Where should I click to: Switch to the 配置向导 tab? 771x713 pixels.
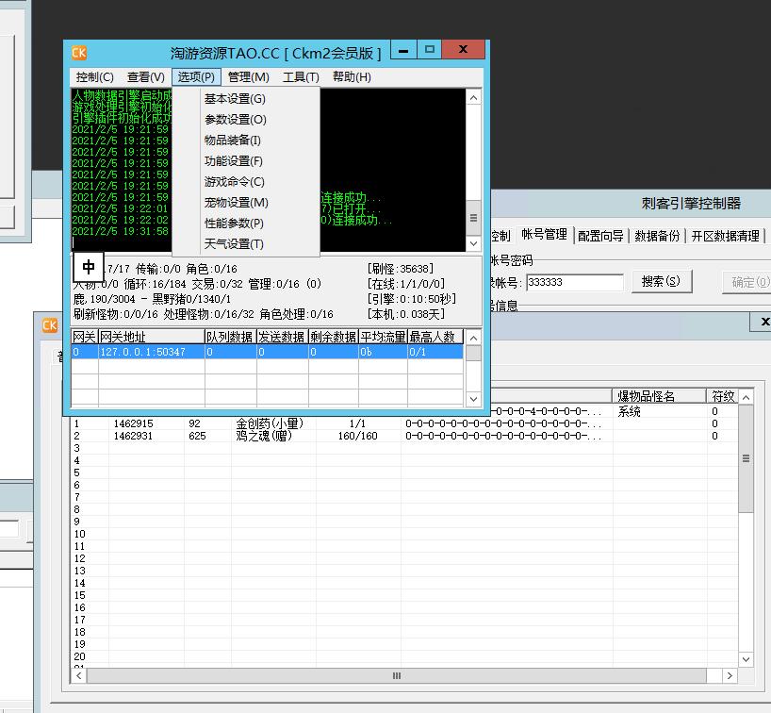point(600,236)
